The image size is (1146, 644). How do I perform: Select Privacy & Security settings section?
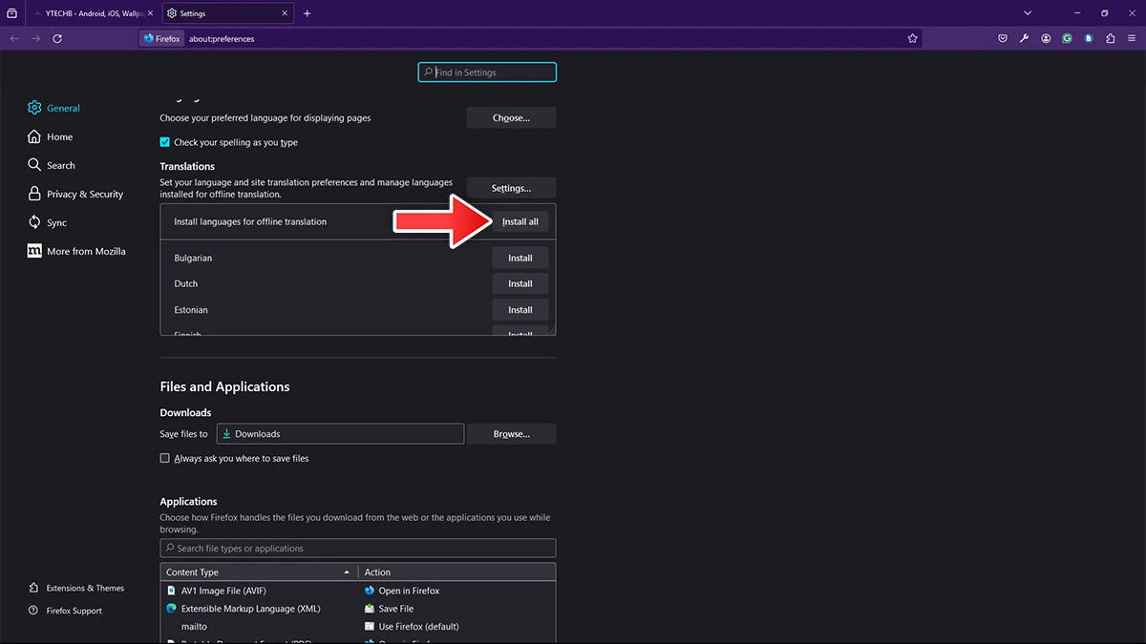click(85, 194)
